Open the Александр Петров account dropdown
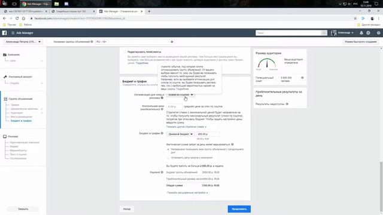This screenshot has width=383, height=215. pos(23,42)
